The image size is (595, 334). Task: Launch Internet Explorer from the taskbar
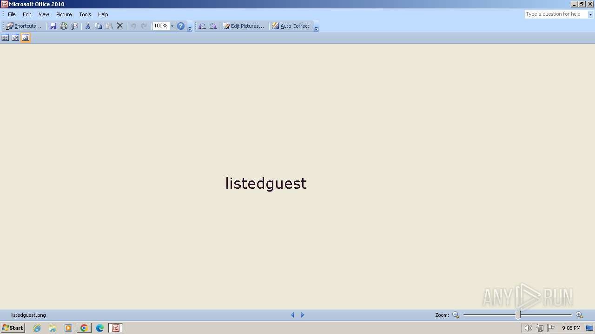37,328
